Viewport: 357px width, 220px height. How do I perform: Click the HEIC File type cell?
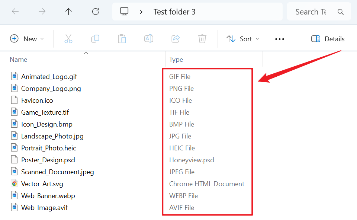pyautogui.click(x=182, y=148)
